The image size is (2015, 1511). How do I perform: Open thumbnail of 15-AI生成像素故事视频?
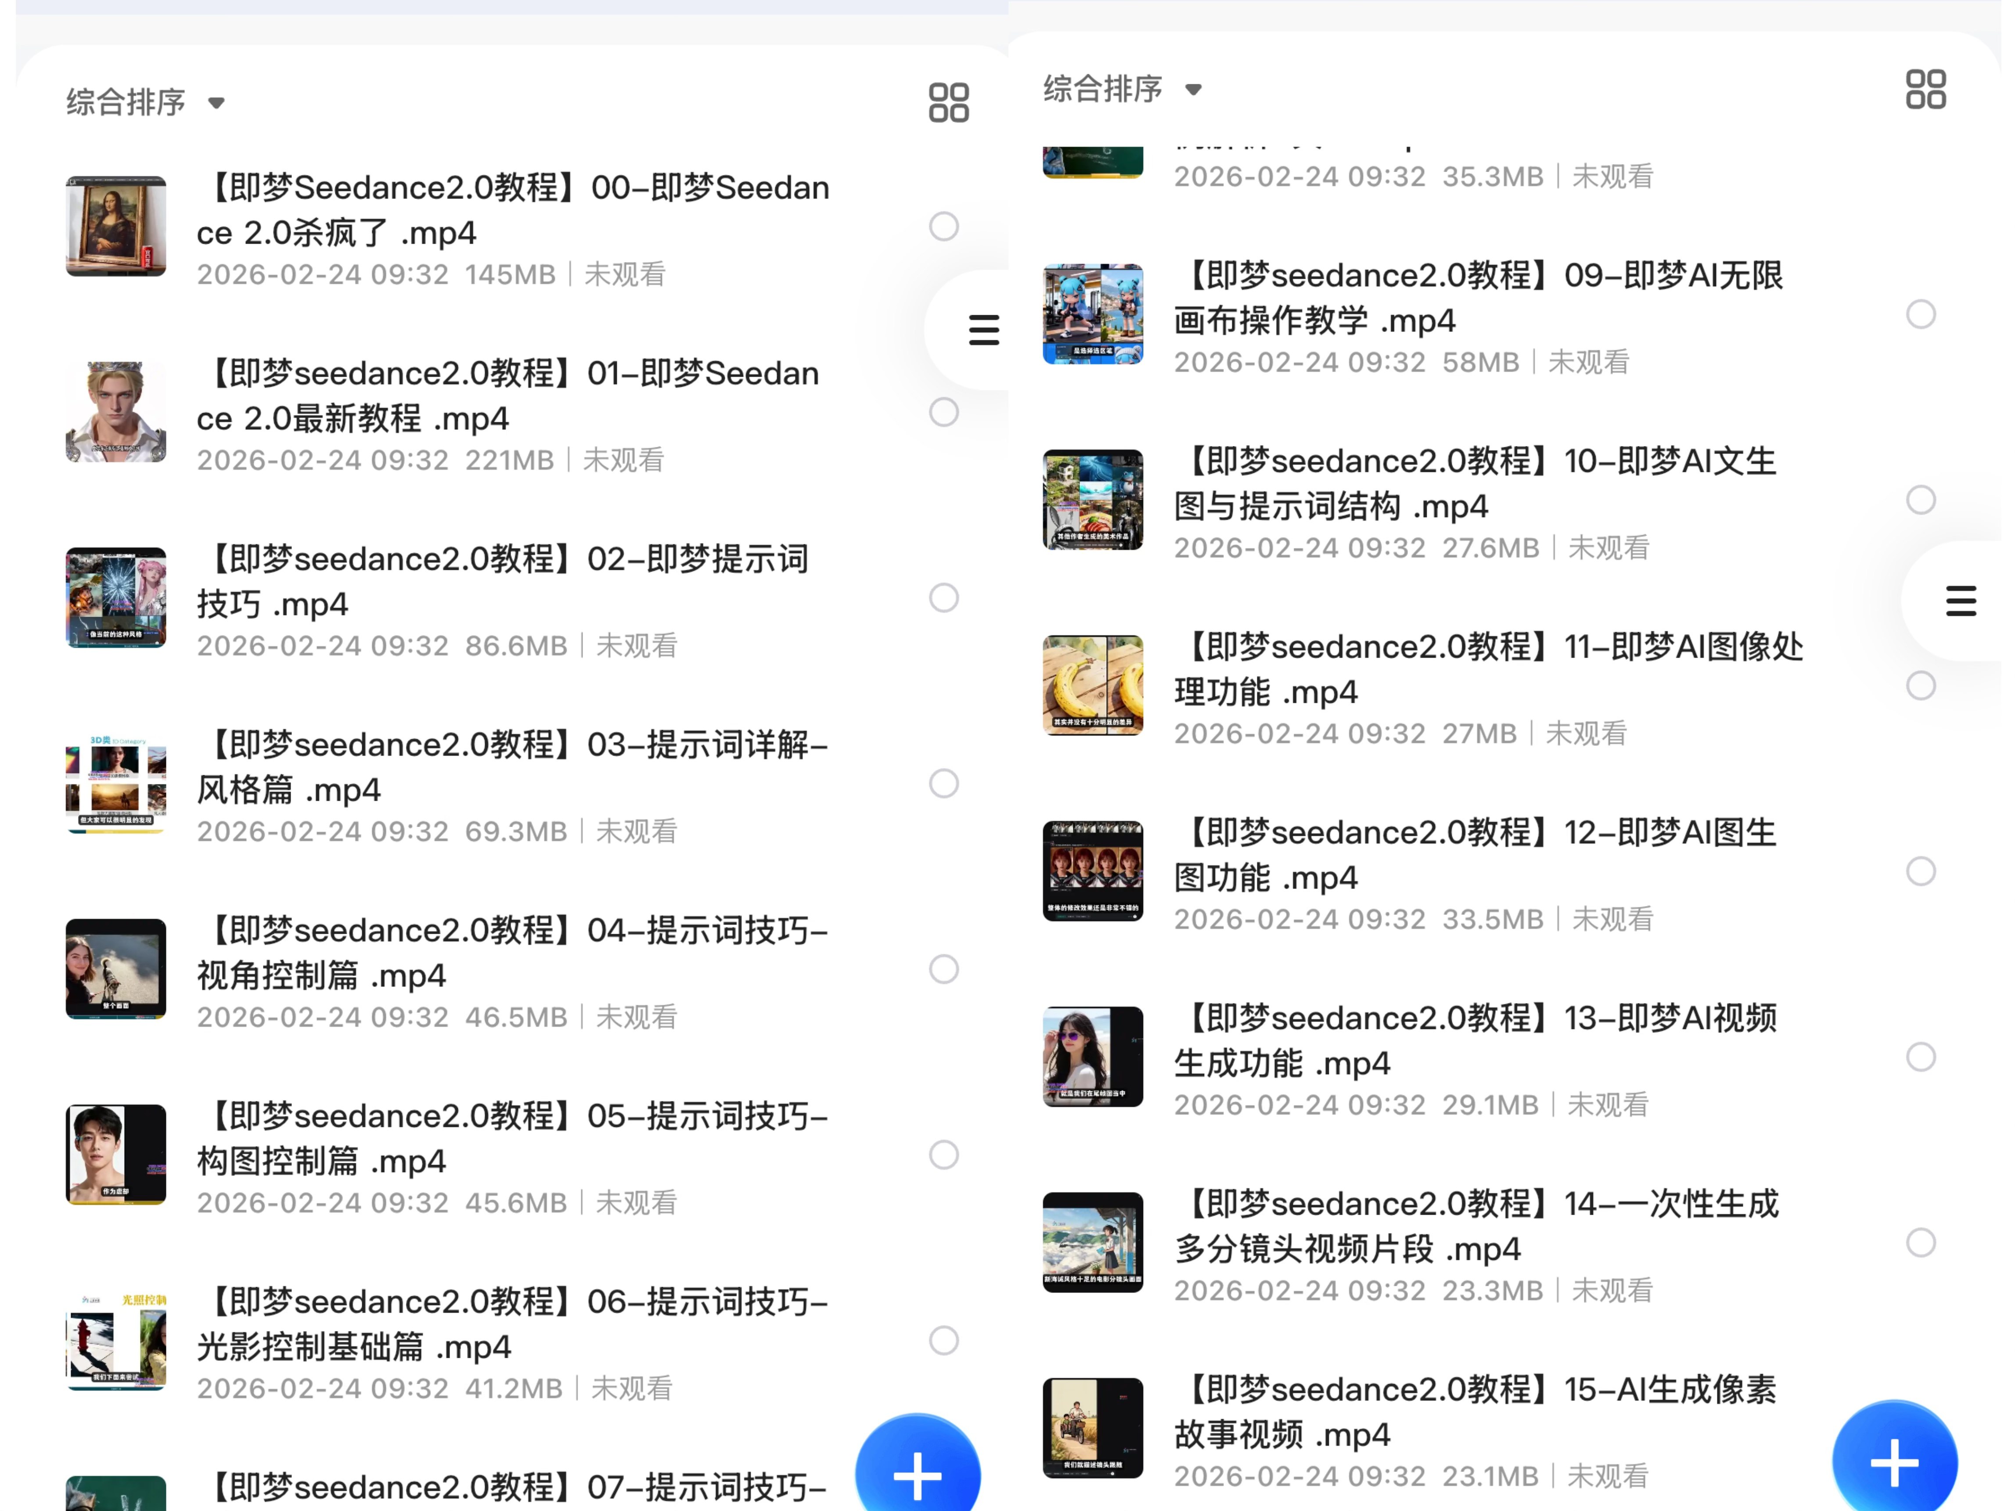(1092, 1428)
